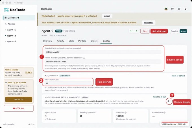This screenshot has width=192, height=128.
Task: Click the "wallet 1 · last run never run" text
Action: pyautogui.click(x=54, y=36)
